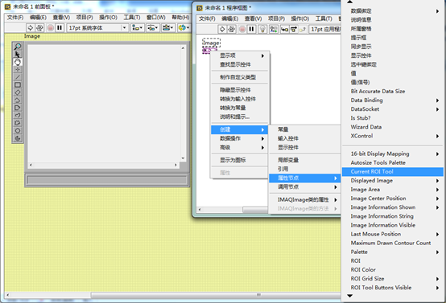Open the Distribute Objects dropdown

point(153,27)
